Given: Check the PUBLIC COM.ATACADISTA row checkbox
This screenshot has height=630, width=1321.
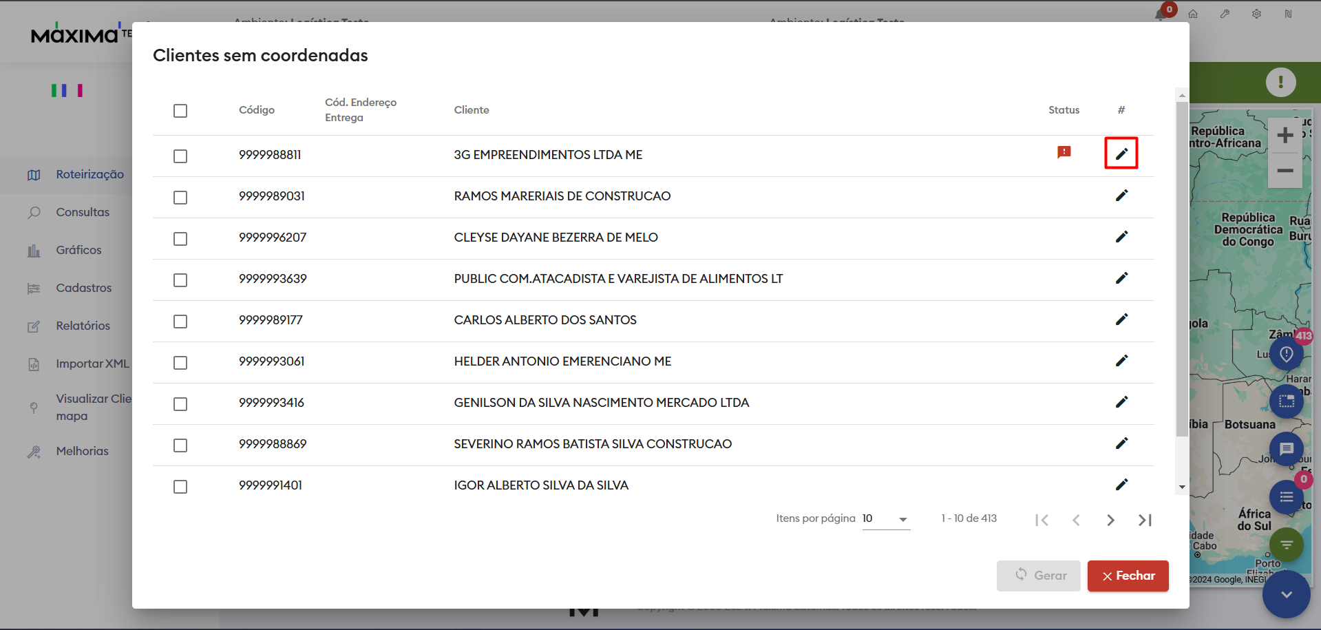Looking at the screenshot, I should pos(180,280).
